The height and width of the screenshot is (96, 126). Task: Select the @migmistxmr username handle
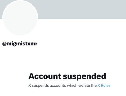tap(20, 44)
